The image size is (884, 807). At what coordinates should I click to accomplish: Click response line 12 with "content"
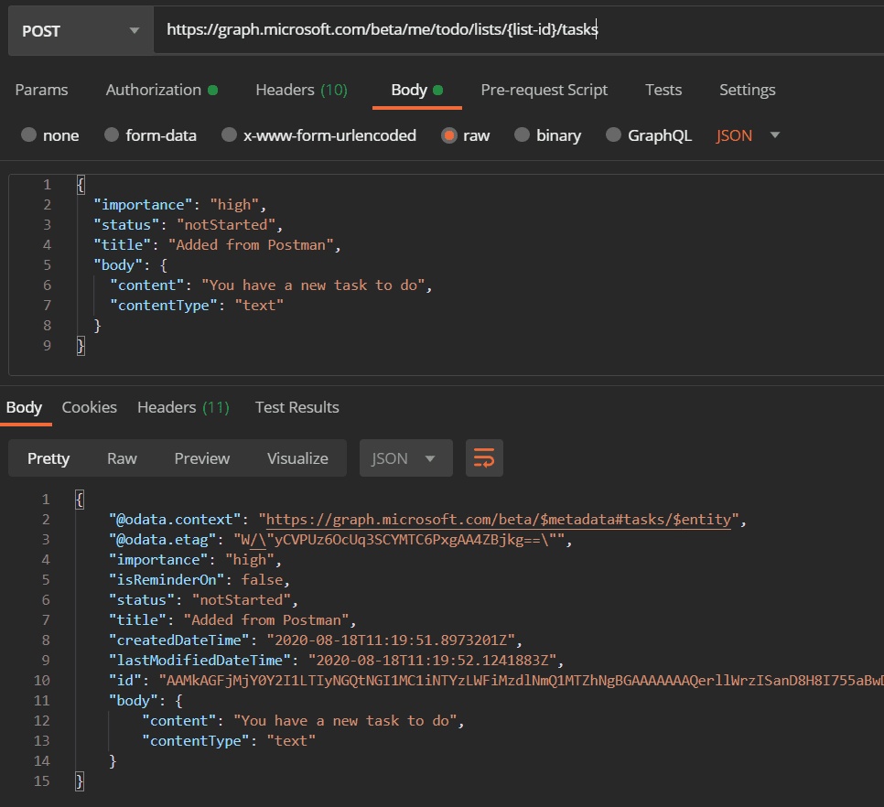pyautogui.click(x=303, y=721)
